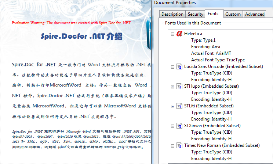The image size is (273, 164).
Task: Switch to the Description tab
Action: [x=172, y=14]
